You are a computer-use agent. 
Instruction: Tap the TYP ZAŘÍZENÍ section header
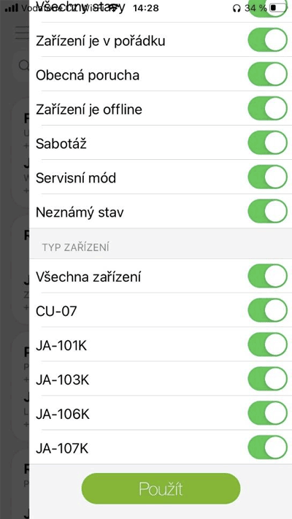pyautogui.click(x=76, y=247)
